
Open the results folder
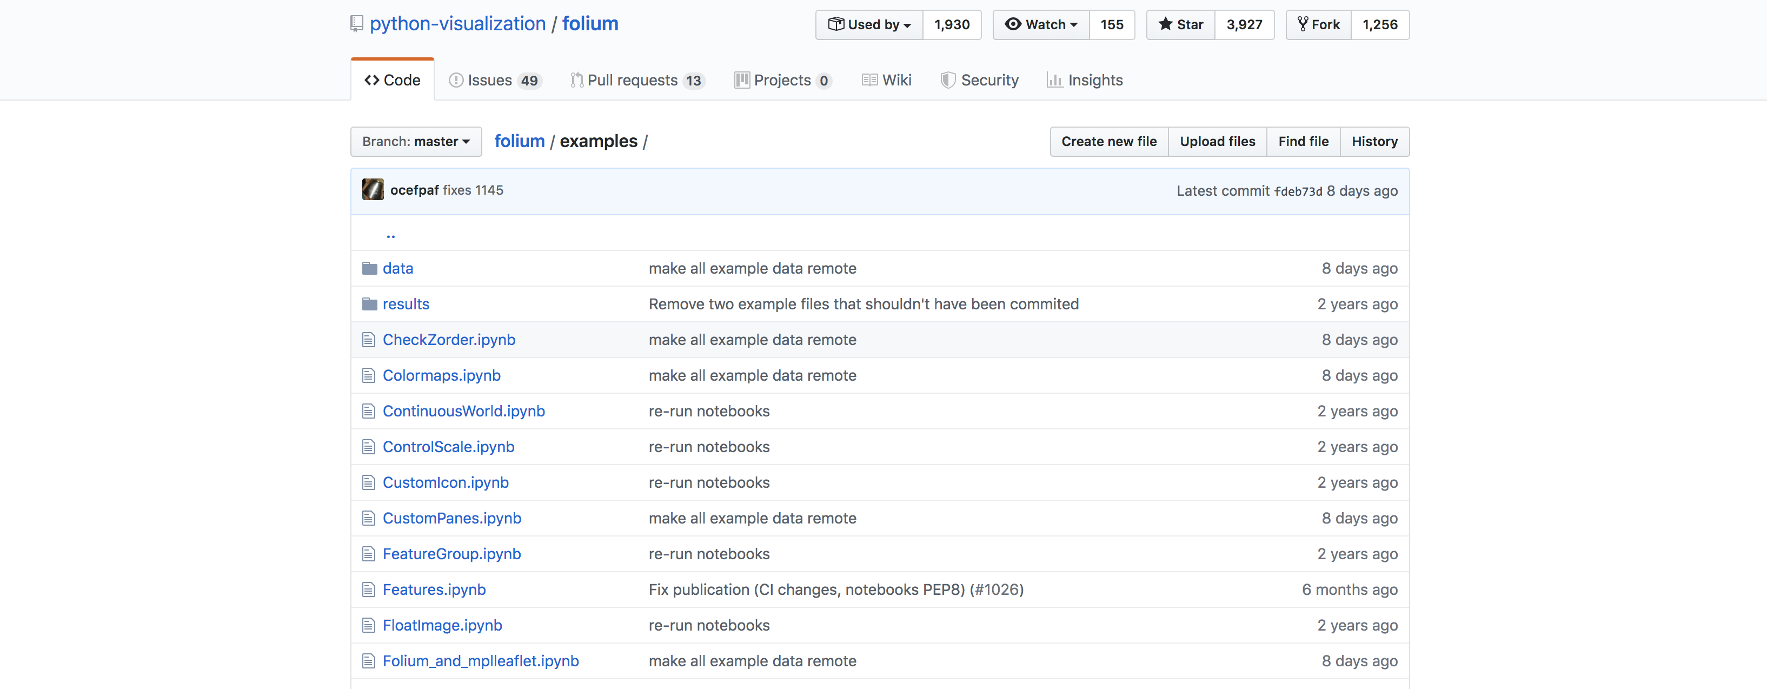click(x=406, y=304)
